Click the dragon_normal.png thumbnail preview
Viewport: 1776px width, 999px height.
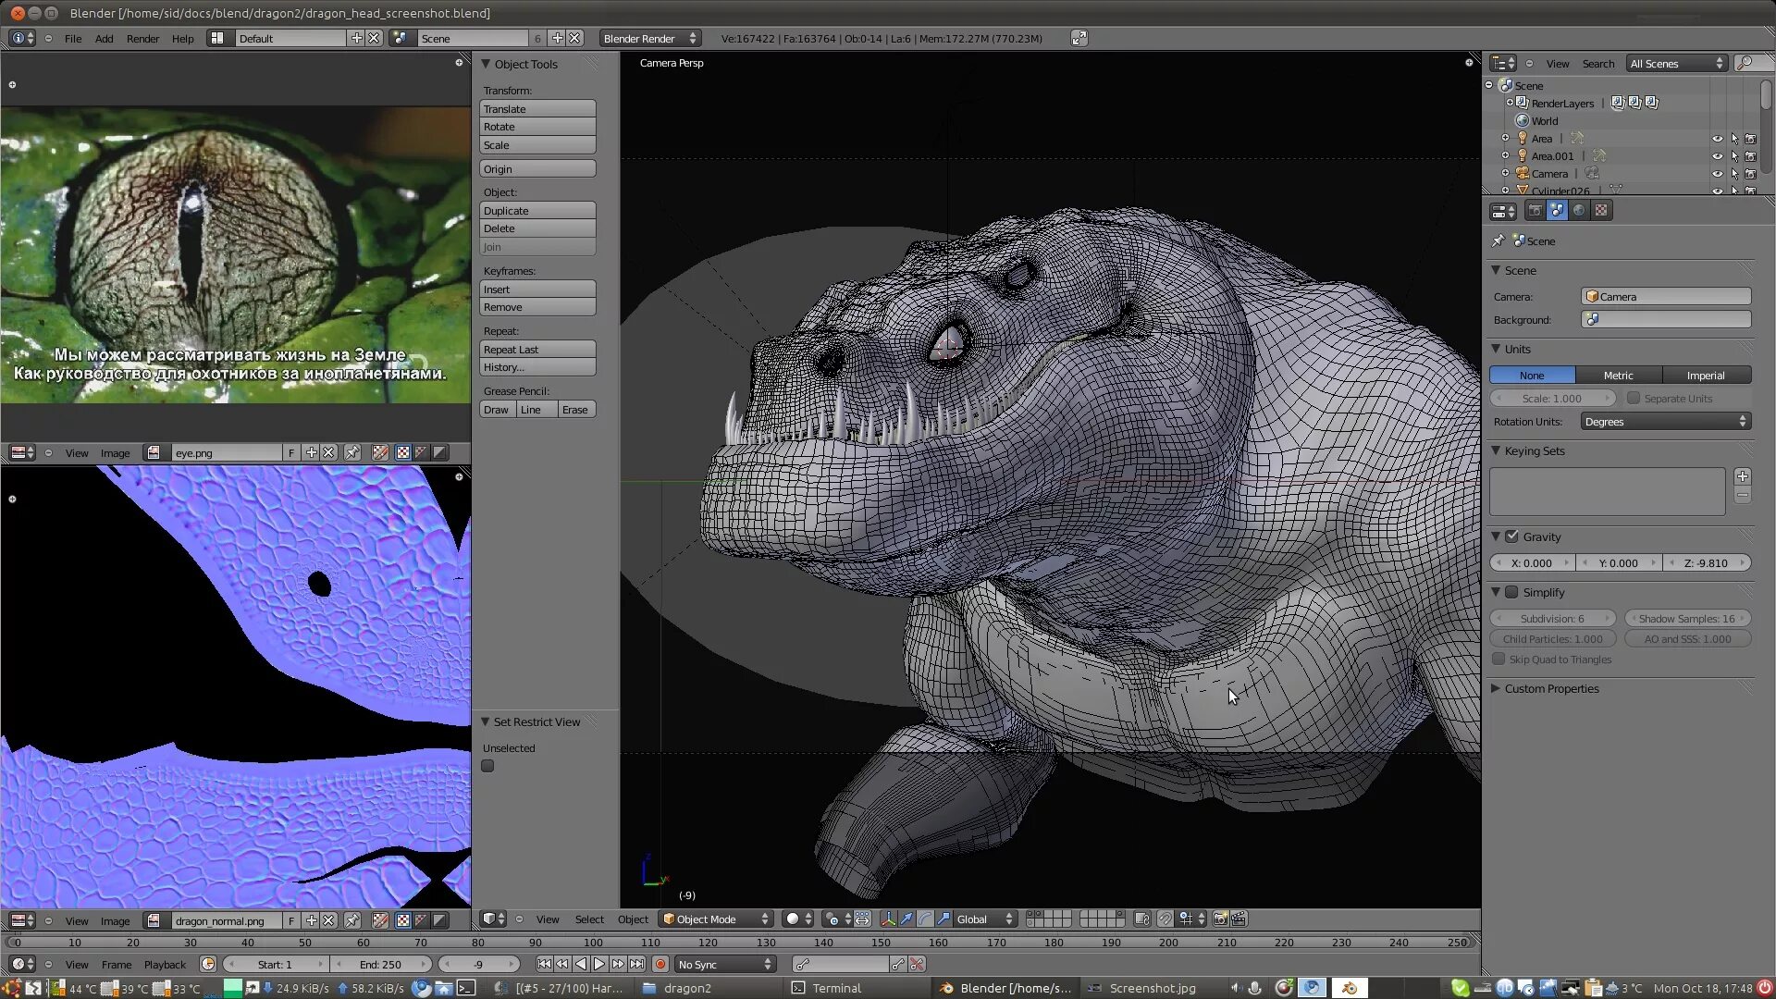tap(153, 921)
